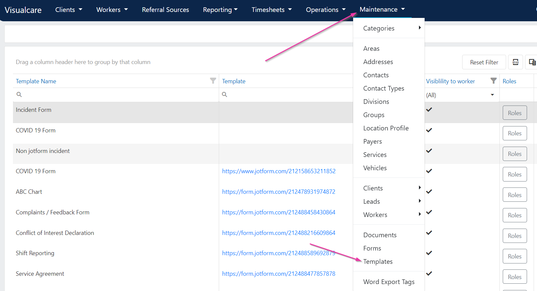Screen dimensions: 537x291
Task: Toggle visibility checkmark for Conflict of Interest Declaration
Action: pyautogui.click(x=429, y=233)
